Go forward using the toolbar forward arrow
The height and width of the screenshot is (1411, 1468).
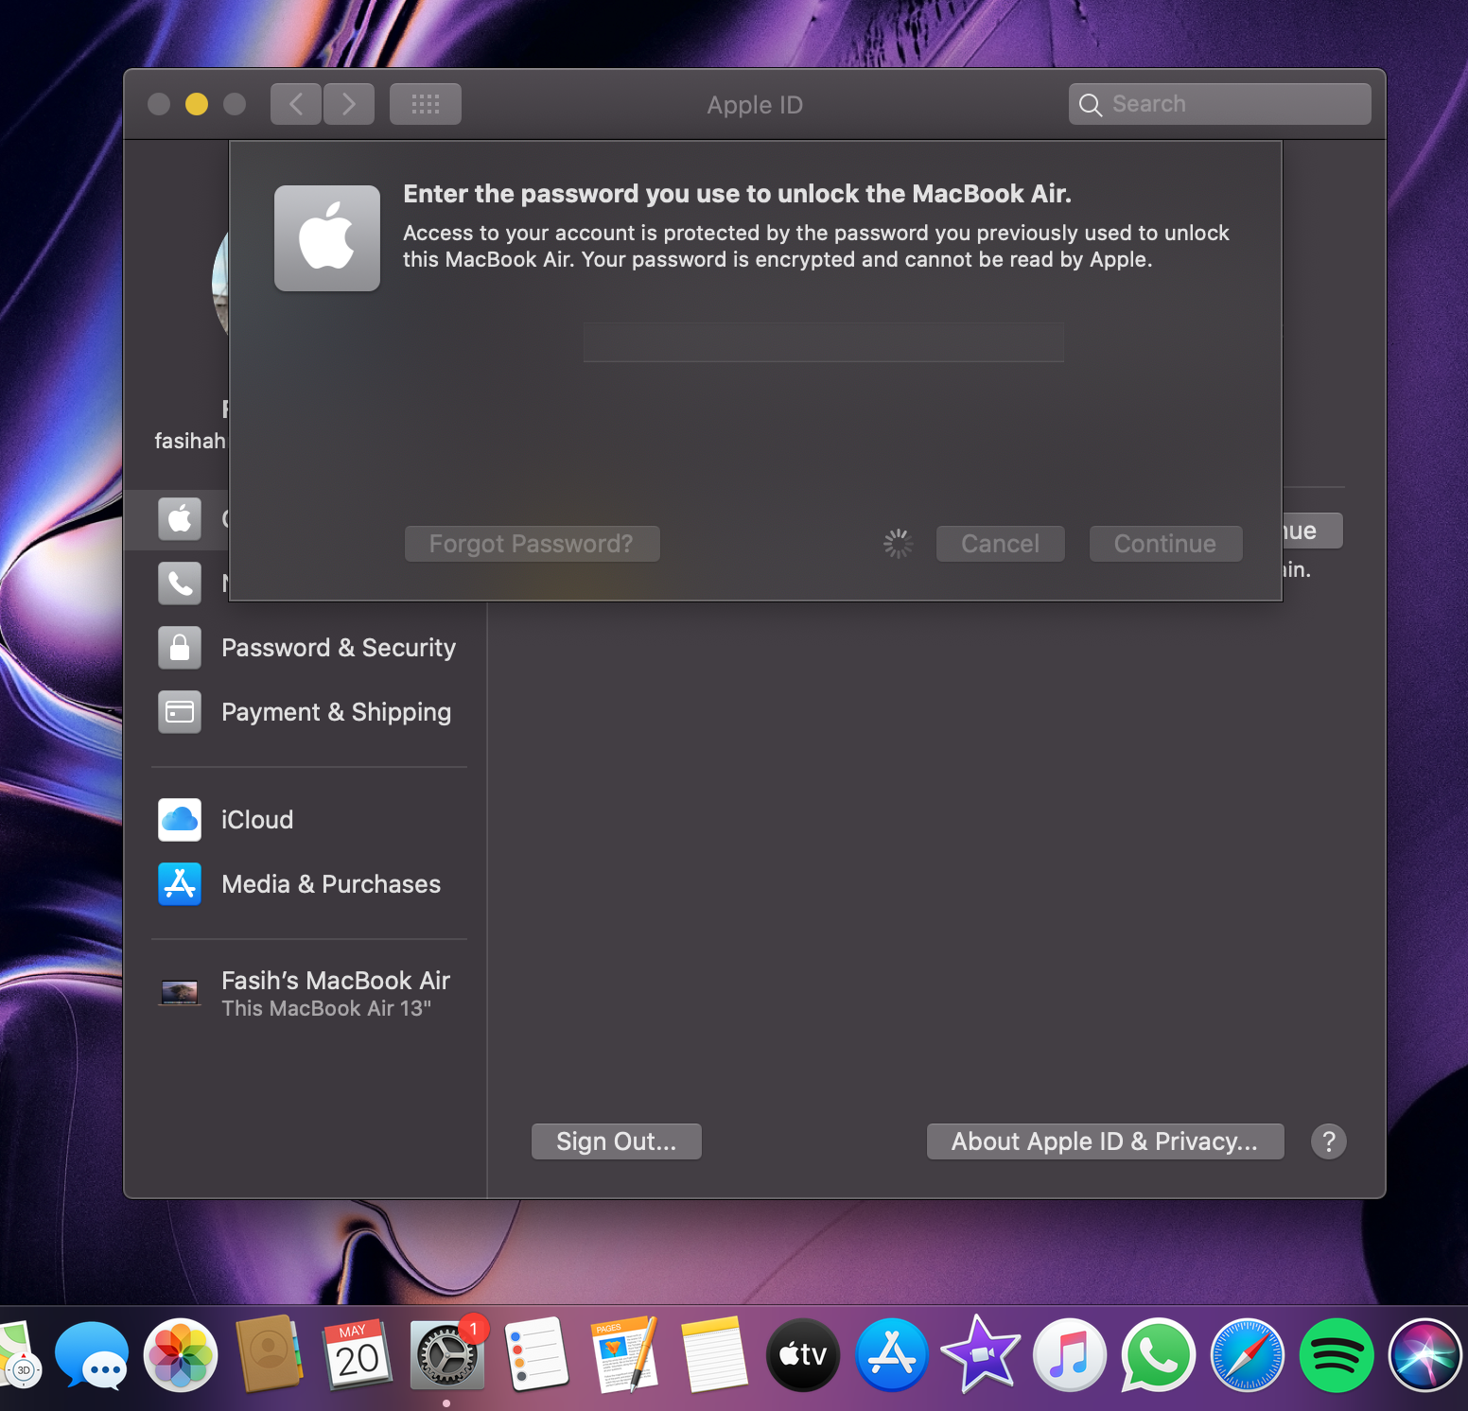(x=349, y=104)
